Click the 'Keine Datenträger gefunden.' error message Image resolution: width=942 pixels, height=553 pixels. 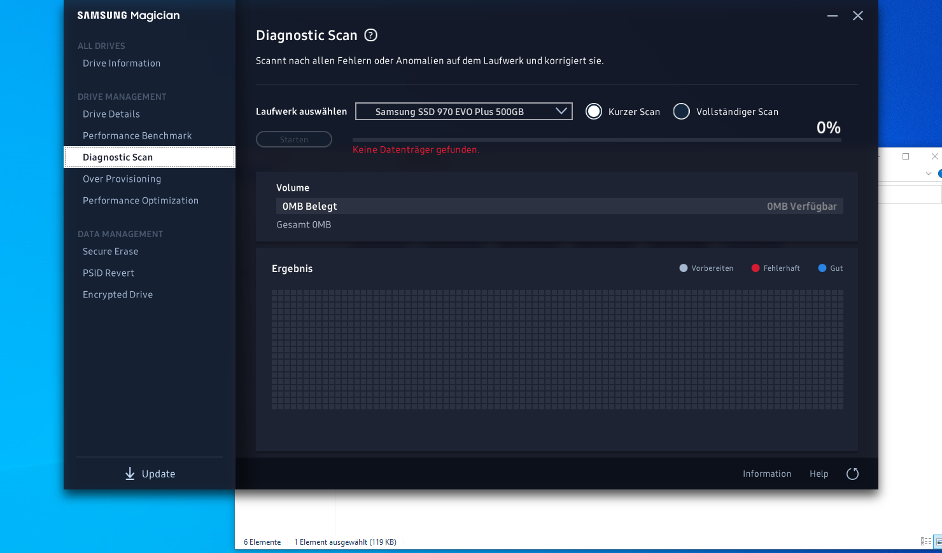[416, 150]
